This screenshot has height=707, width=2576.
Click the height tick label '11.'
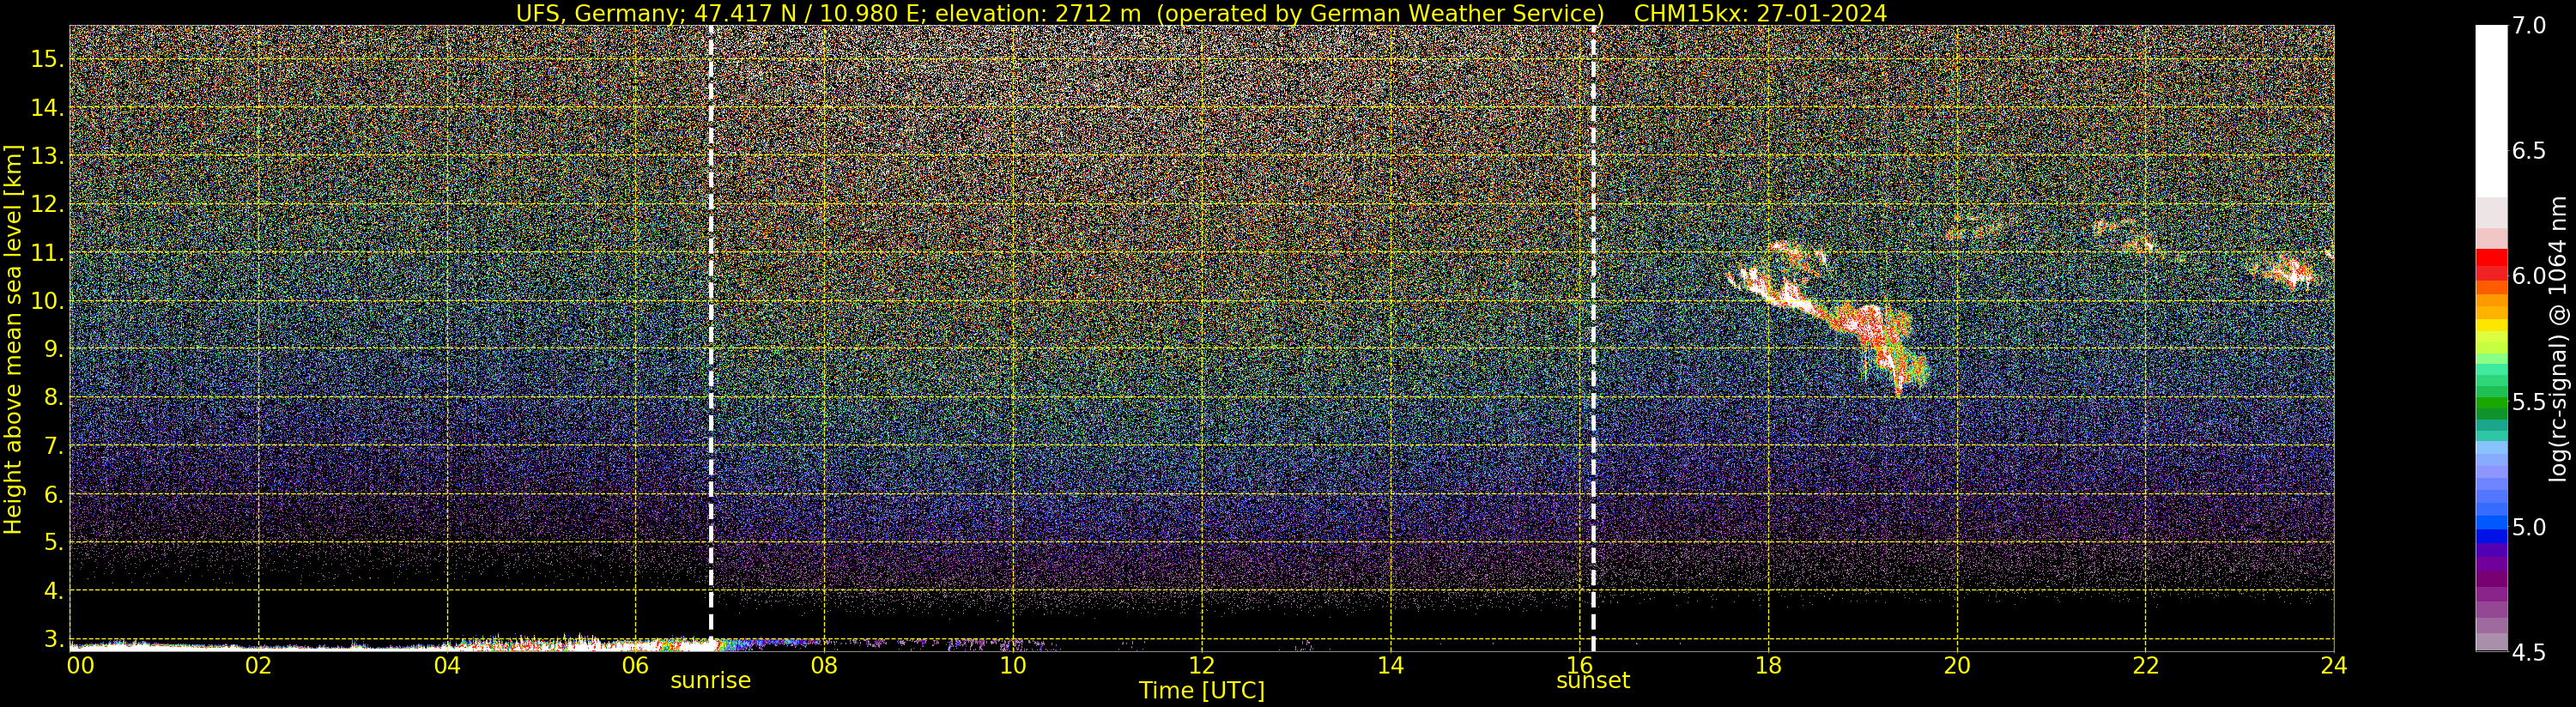[47, 253]
